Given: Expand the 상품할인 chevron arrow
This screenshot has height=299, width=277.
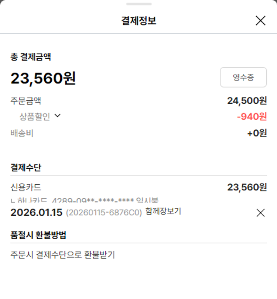Looking at the screenshot, I should [57, 116].
